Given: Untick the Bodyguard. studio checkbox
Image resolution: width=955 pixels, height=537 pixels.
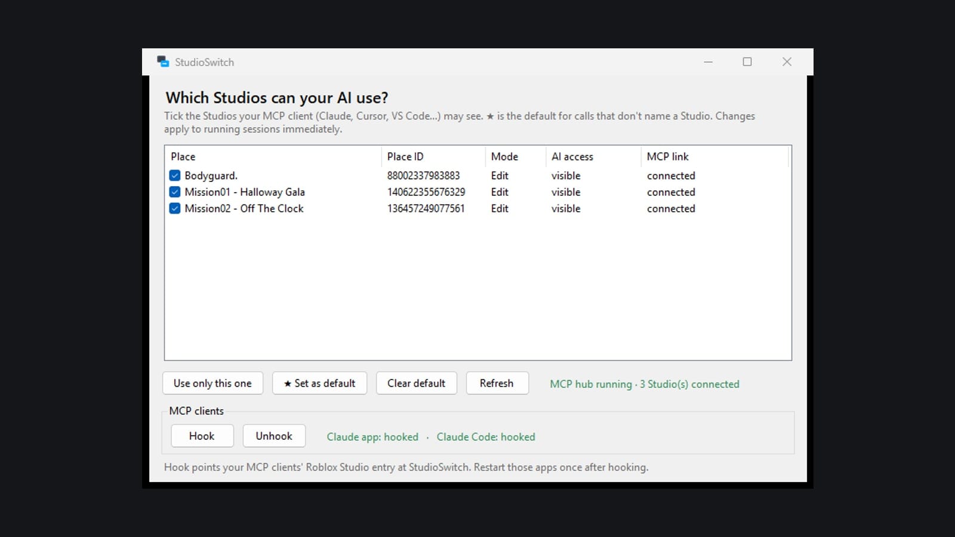Looking at the screenshot, I should point(175,175).
